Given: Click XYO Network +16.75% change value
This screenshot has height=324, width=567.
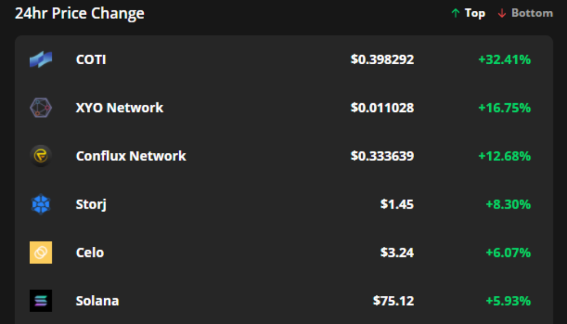Looking at the screenshot, I should (x=504, y=108).
